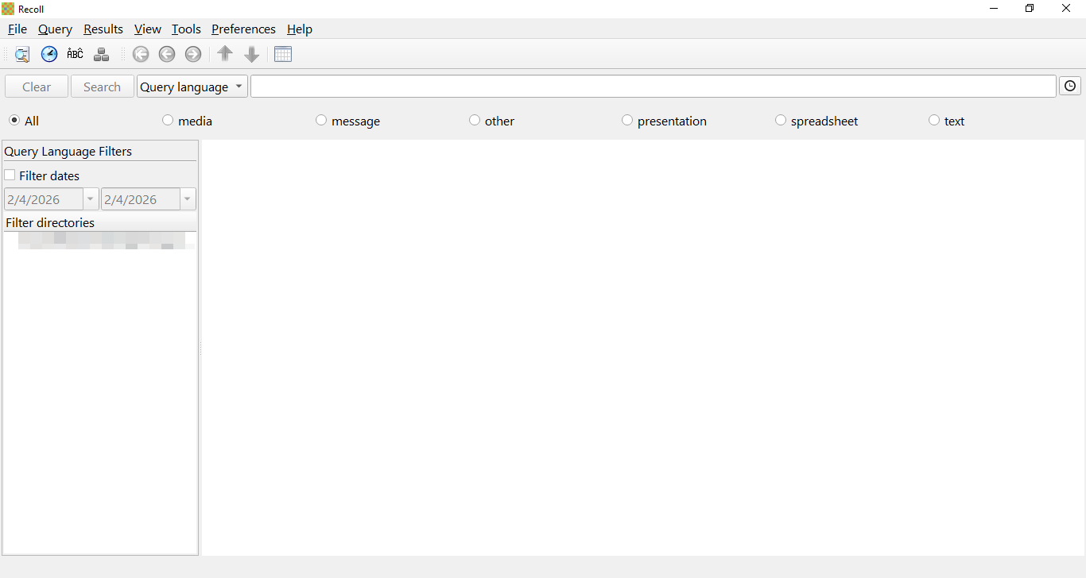Viewport: 1086px width, 578px height.
Task: Click the previous results page arrow
Action: click(167, 55)
